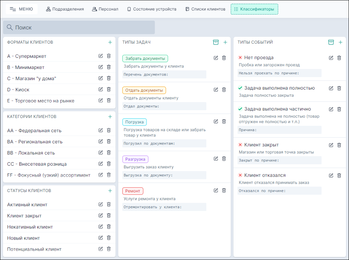Add a new client format with plus
Viewport: 349px width, 260px height.
[x=110, y=42]
